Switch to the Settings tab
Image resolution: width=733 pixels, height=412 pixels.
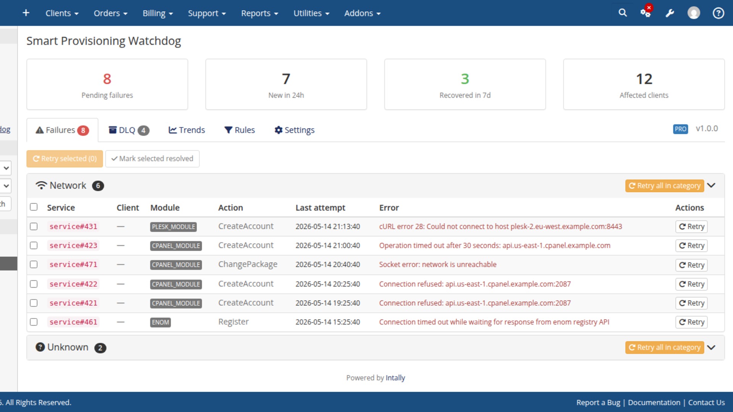point(294,130)
